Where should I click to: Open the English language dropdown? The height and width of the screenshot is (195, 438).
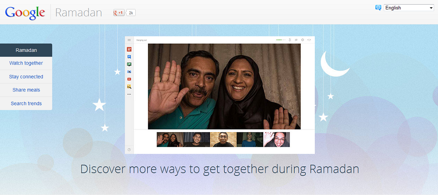(x=409, y=8)
